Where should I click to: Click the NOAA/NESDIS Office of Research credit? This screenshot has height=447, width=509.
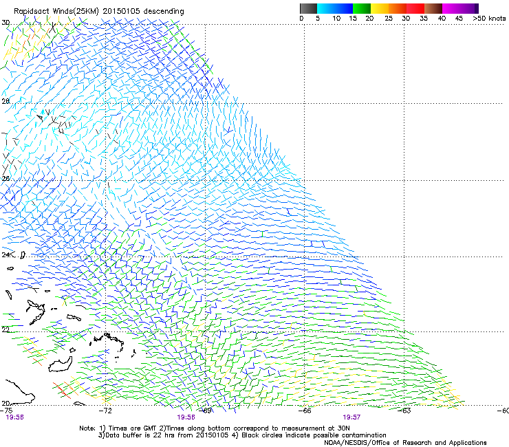(405, 443)
